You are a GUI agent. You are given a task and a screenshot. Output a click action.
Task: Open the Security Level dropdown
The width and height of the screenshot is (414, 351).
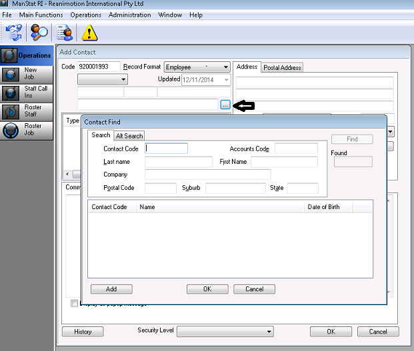[x=269, y=331]
